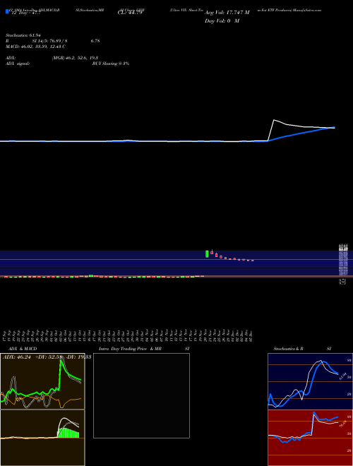The height and width of the screenshot is (466, 353).
Task: Click 'Intra Day Trading Price & MR' title
Action: [130, 349]
